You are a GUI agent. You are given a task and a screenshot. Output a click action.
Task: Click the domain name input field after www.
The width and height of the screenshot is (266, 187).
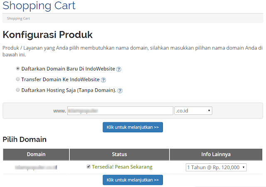click(x=120, y=111)
